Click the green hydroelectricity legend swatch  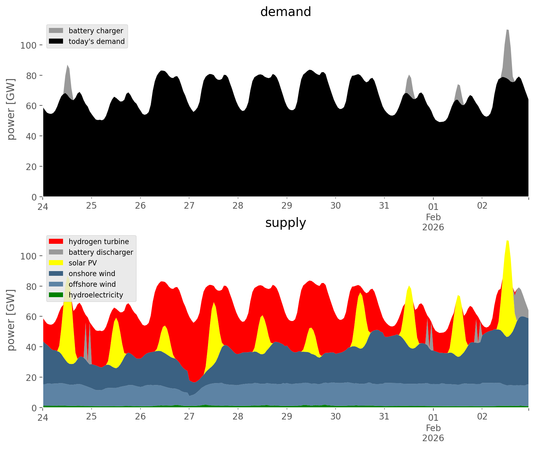click(x=56, y=295)
